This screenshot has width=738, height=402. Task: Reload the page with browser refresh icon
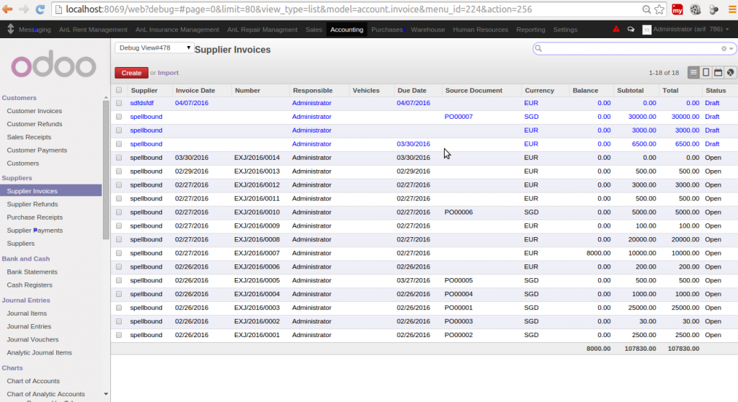pyautogui.click(x=40, y=10)
